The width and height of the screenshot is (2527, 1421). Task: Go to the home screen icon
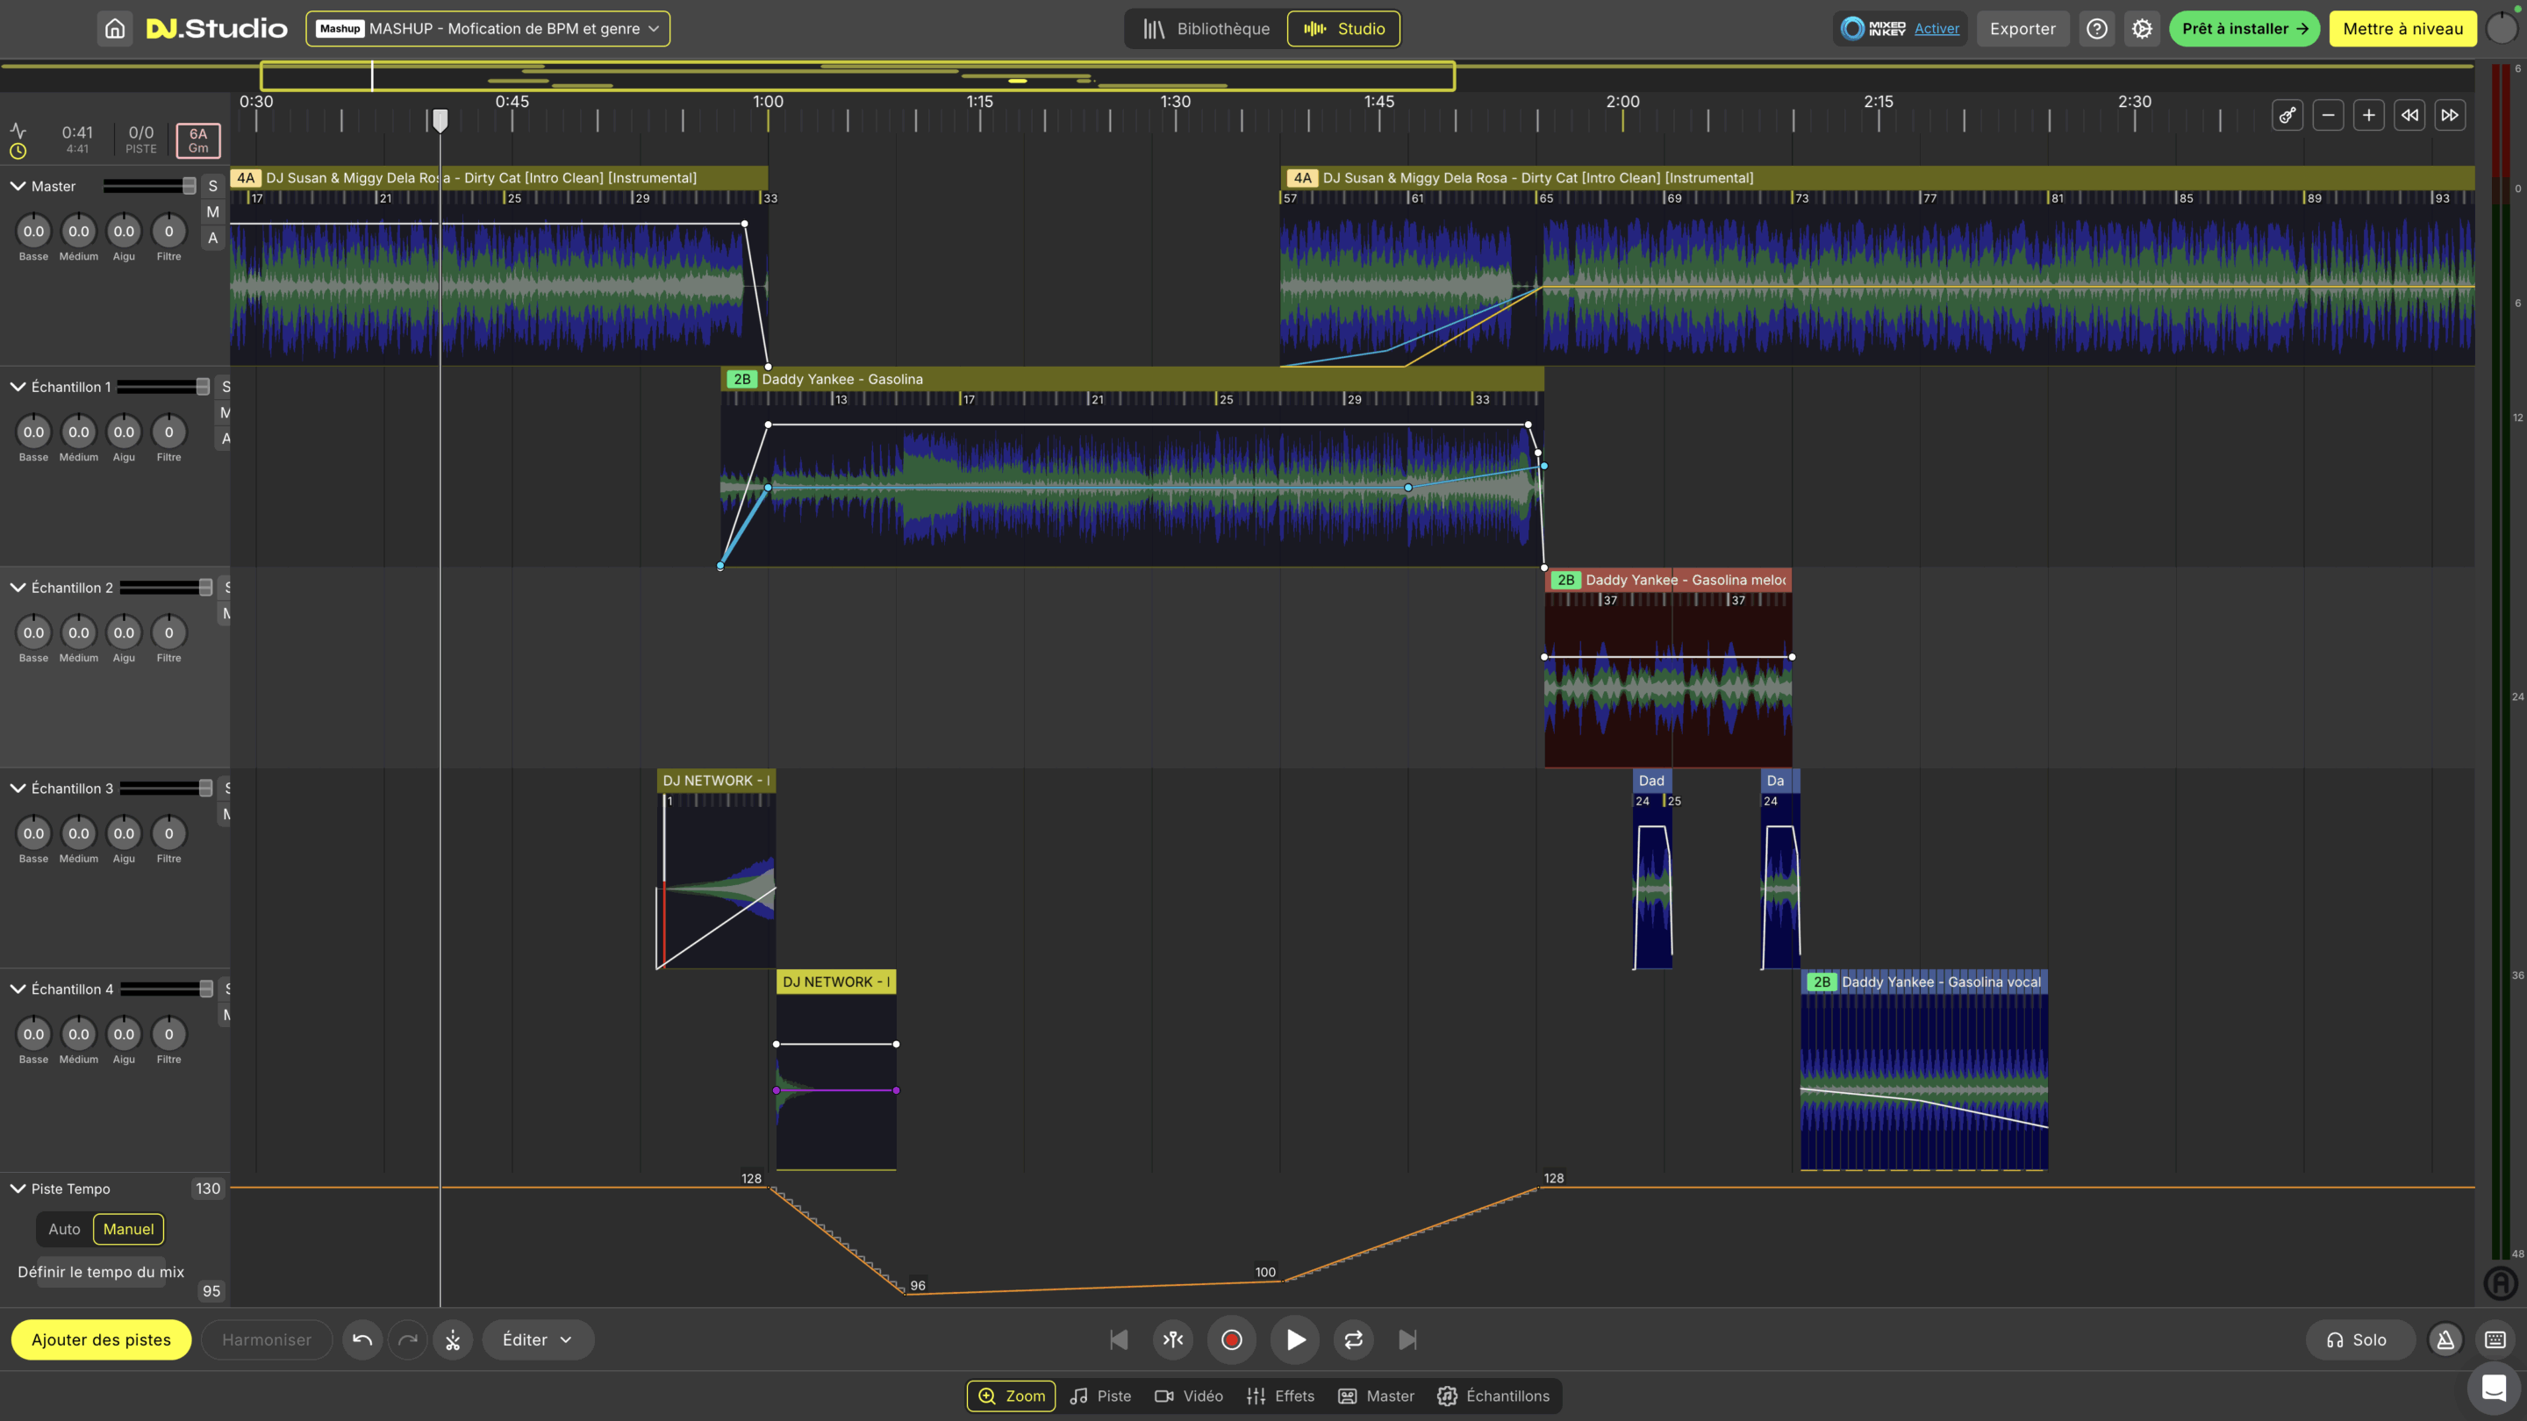[x=115, y=28]
